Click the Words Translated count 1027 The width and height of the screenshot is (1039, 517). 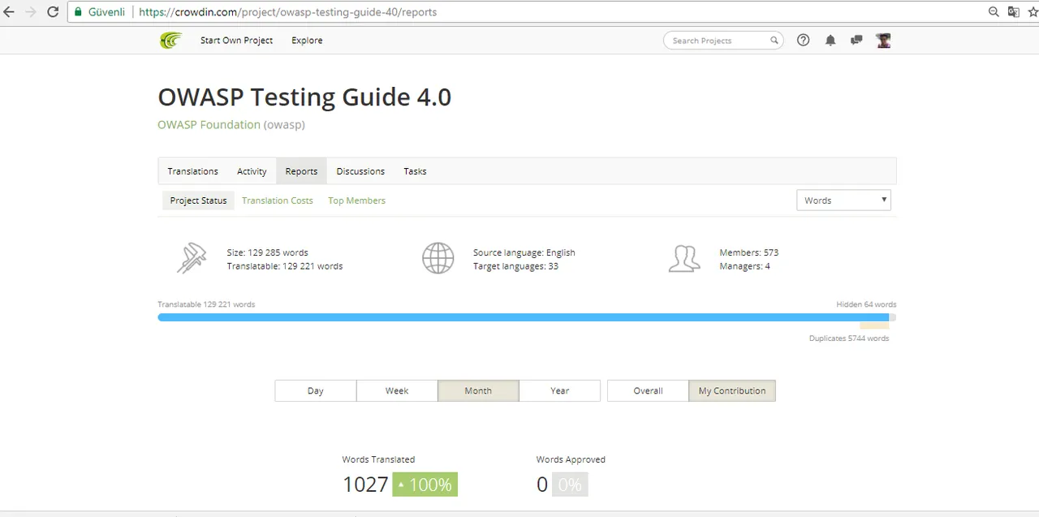pos(365,485)
